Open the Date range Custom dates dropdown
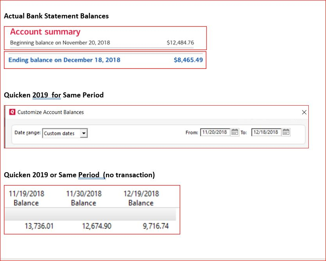This screenshot has width=326, height=261. [65, 133]
